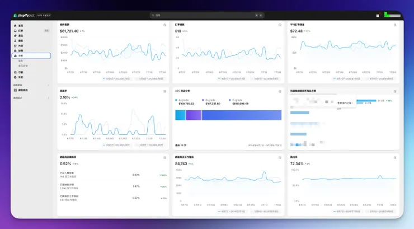Open report icon on the blurred top-products card
The width and height of the screenshot is (414, 229).
395,91
